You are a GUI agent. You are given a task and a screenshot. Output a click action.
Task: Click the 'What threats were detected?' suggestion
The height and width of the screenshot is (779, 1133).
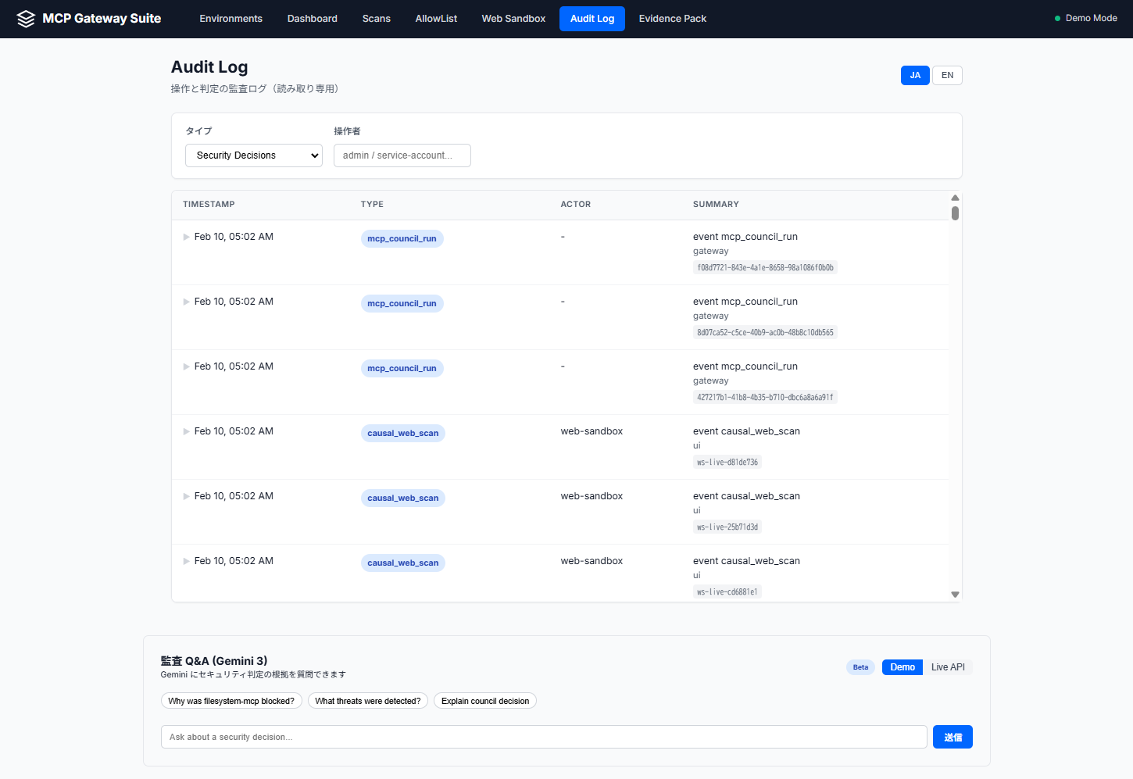368,701
